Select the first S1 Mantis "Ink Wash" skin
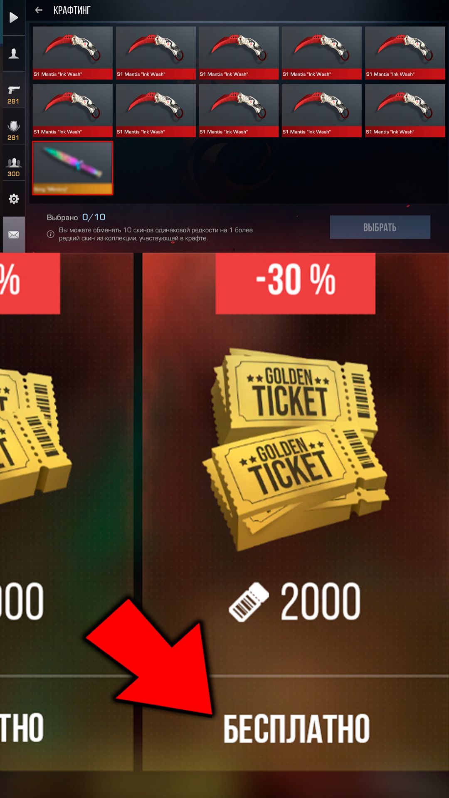Screen dimensions: 449x798 click(x=73, y=53)
